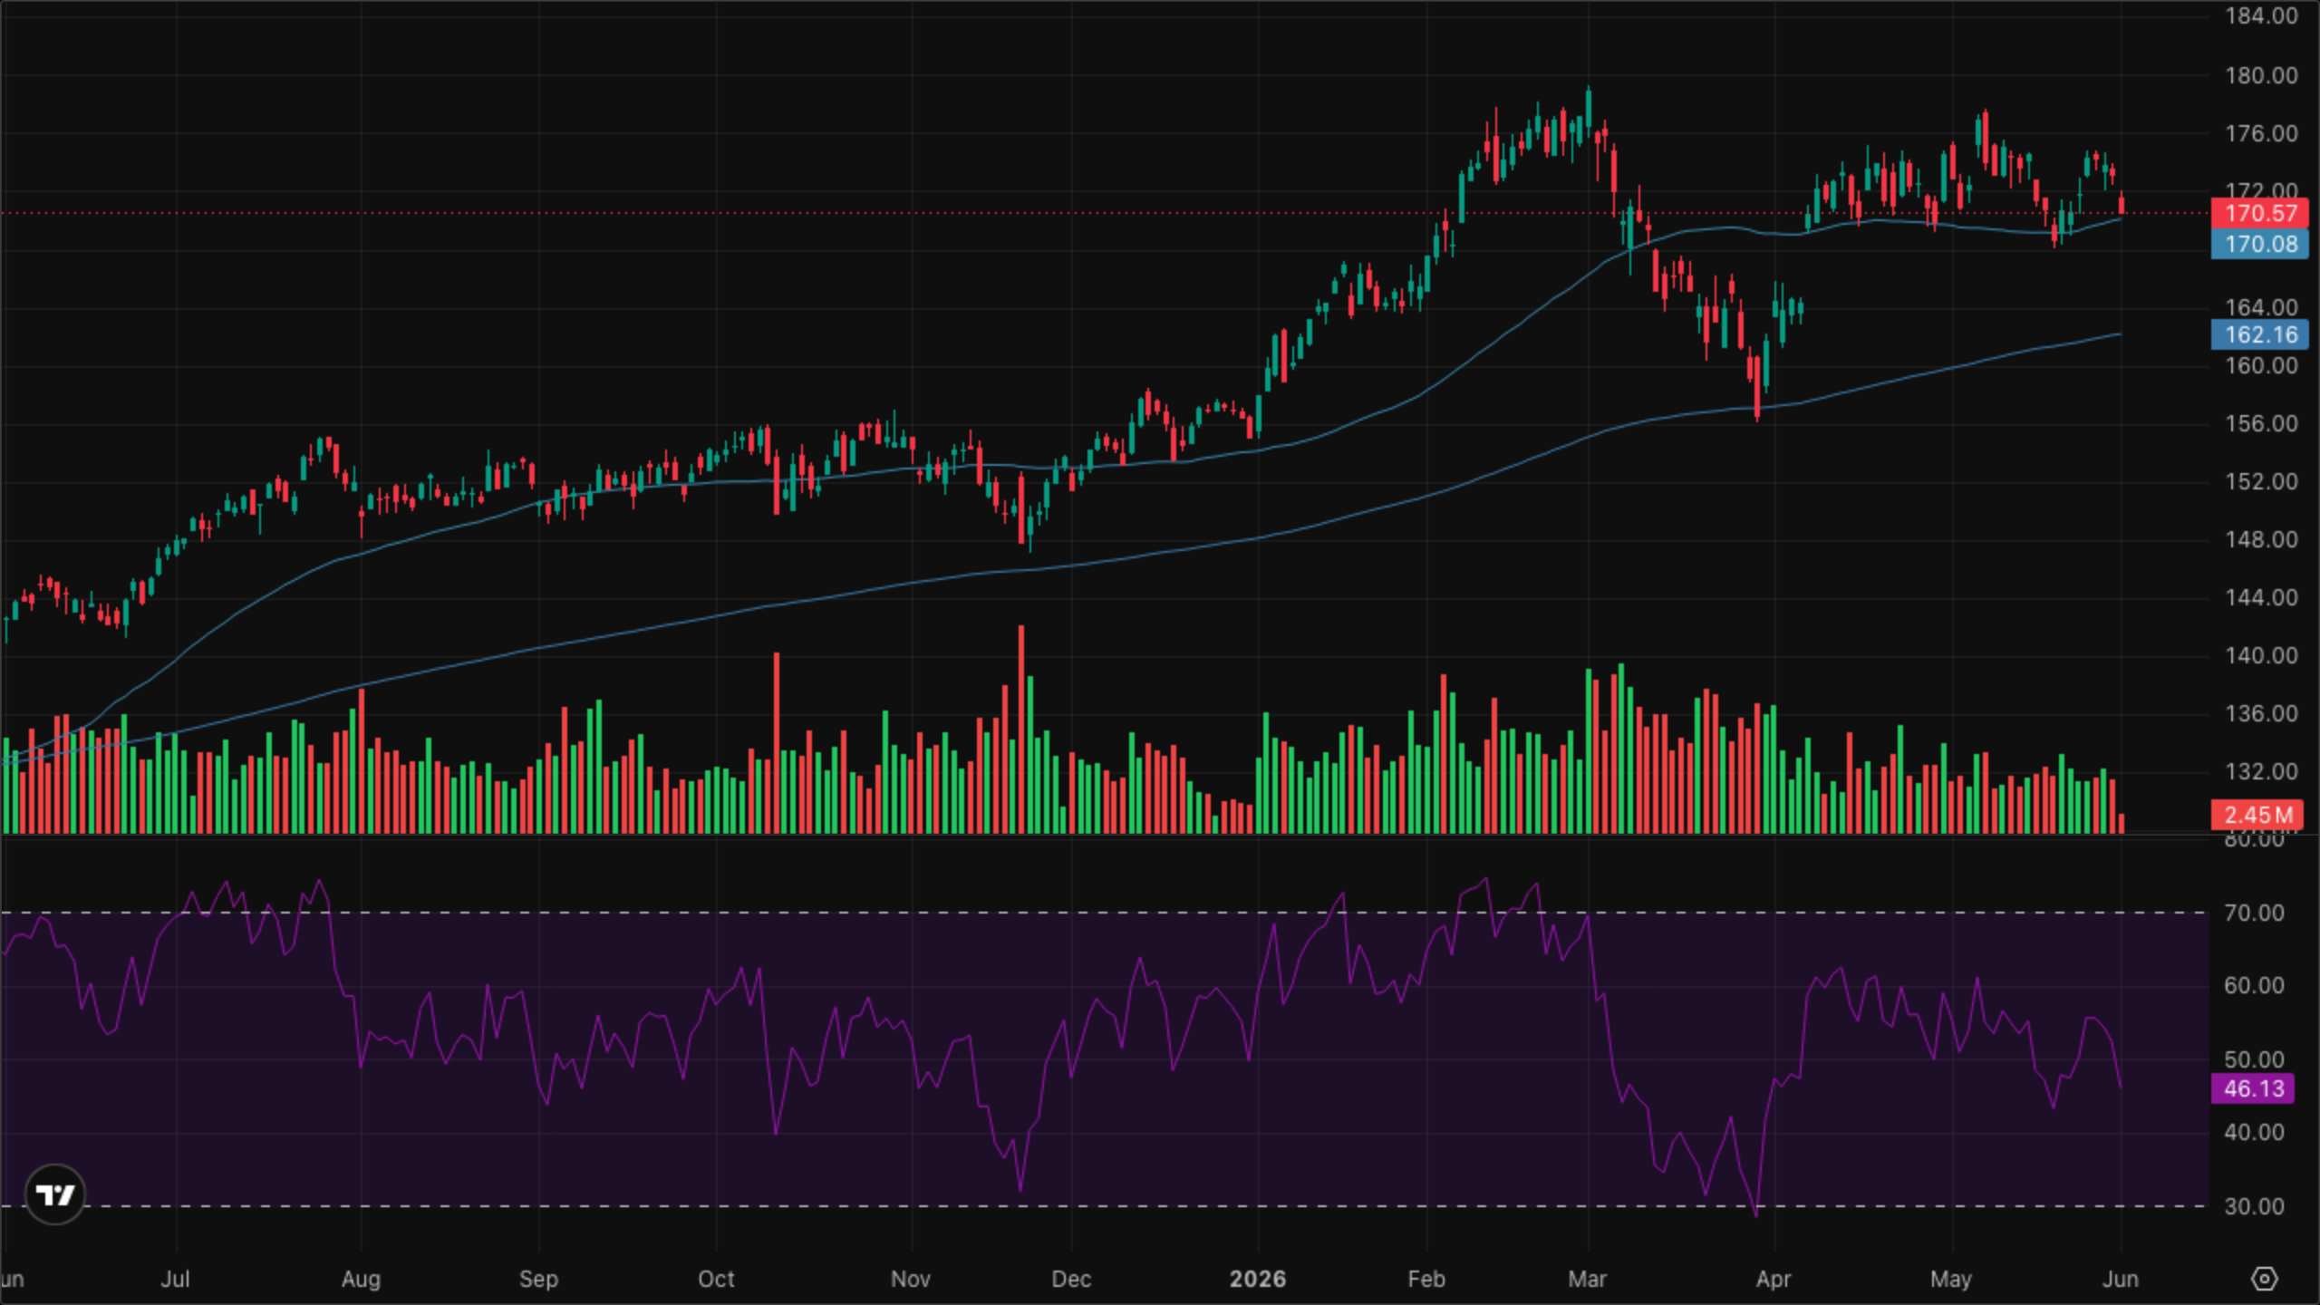The height and width of the screenshot is (1305, 2320).
Task: Click the 144.00 price scale label
Action: (x=2261, y=597)
